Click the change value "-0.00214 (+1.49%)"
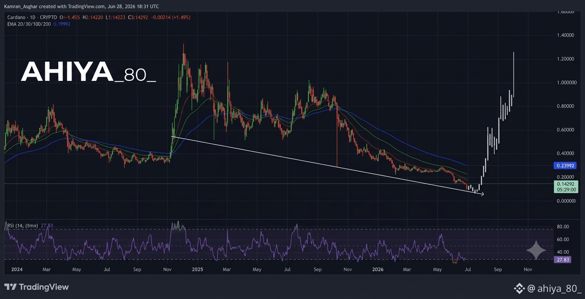Screen dimensions: 585x299 coord(171,17)
